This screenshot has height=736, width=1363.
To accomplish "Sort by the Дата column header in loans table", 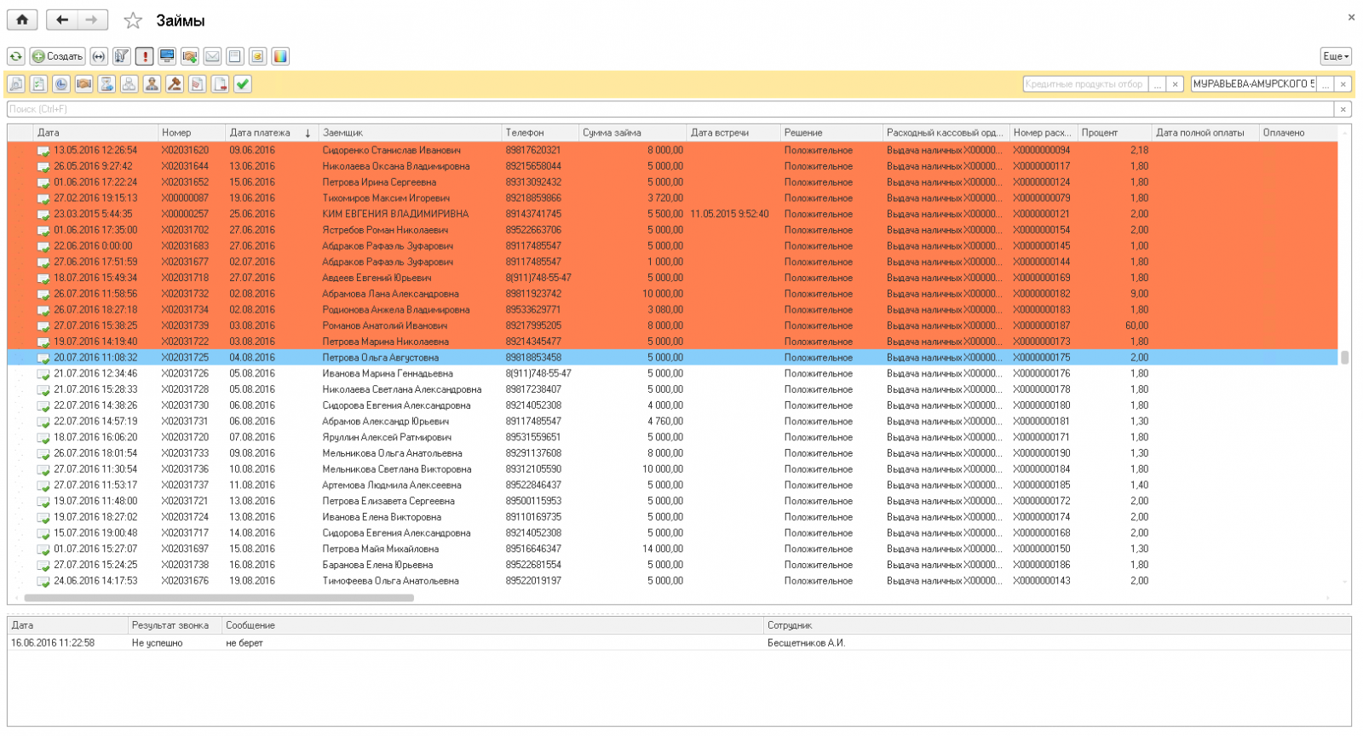I will [95, 133].
